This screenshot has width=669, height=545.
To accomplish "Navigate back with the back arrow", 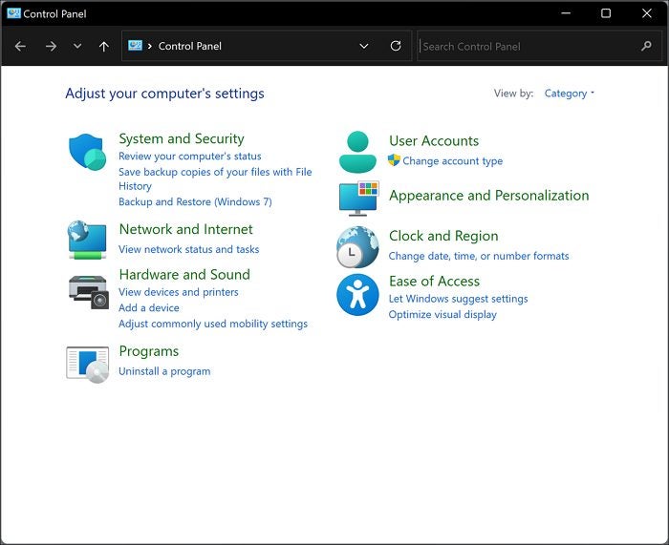I will pyautogui.click(x=20, y=46).
